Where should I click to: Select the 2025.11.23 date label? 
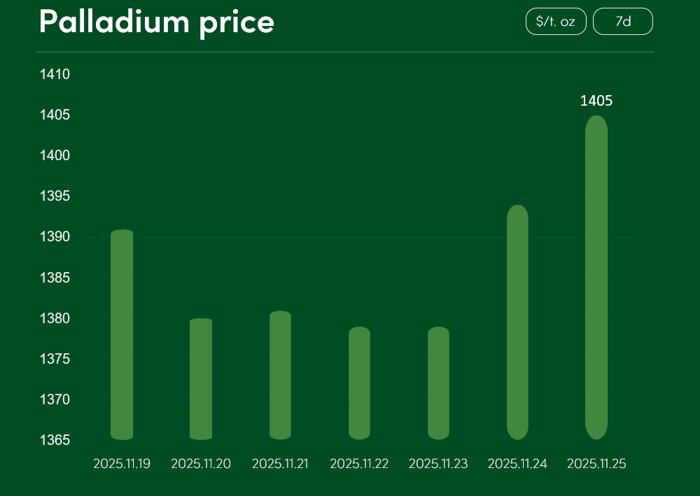438,464
